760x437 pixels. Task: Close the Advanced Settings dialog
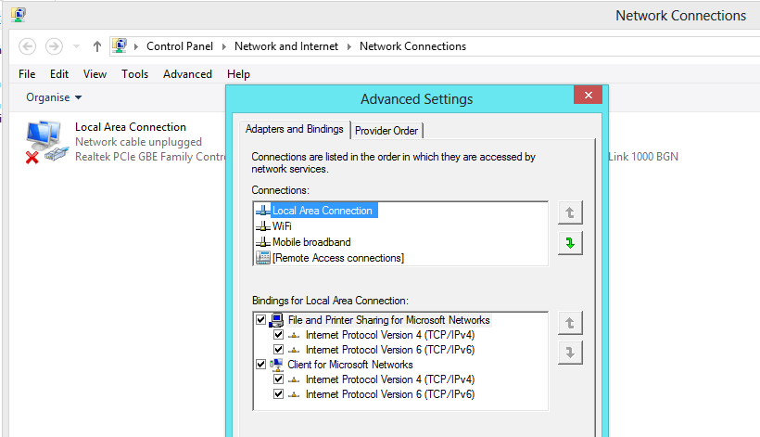[x=588, y=95]
